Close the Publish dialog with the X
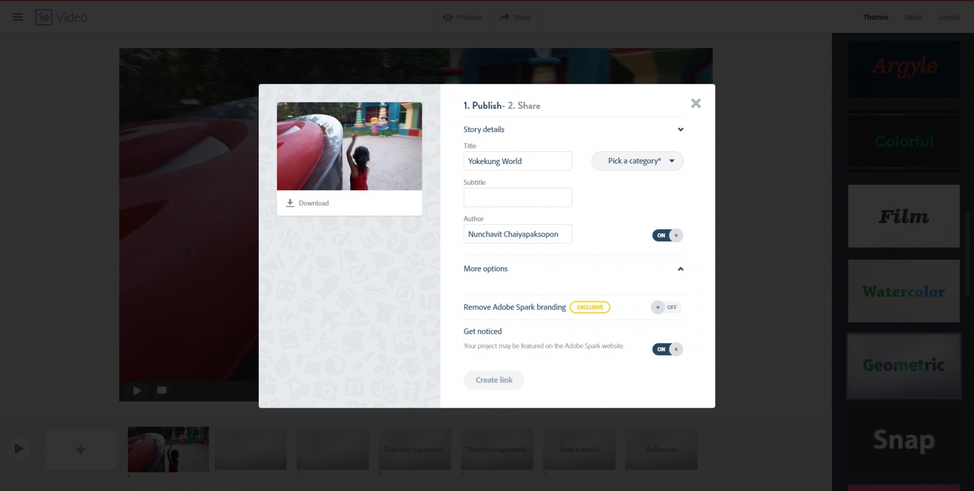 tap(696, 103)
